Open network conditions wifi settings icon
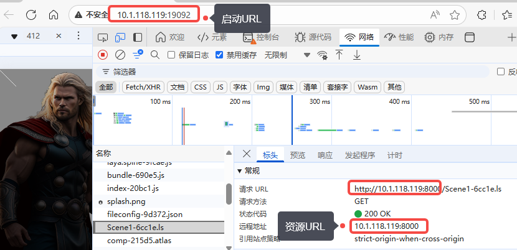The image size is (517, 250). 322,55
